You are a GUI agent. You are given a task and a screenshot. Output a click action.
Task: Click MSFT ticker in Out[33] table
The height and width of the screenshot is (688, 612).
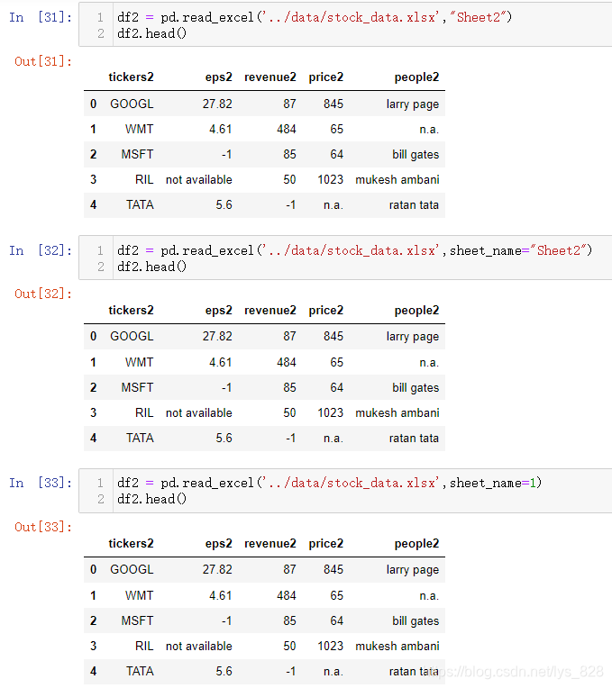click(137, 620)
